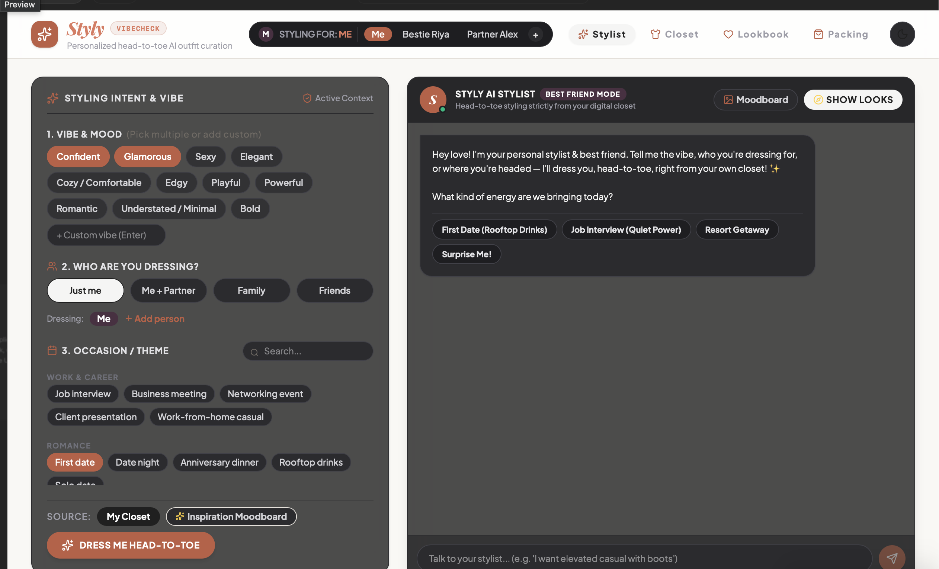Viewport: 939px width, 569px height.
Task: Choose Job Interview (Quiet Power) suggestion
Action: [x=626, y=230]
